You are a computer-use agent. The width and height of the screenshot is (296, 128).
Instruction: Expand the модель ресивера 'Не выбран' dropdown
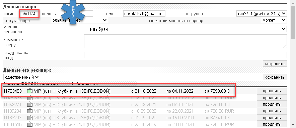(186, 29)
